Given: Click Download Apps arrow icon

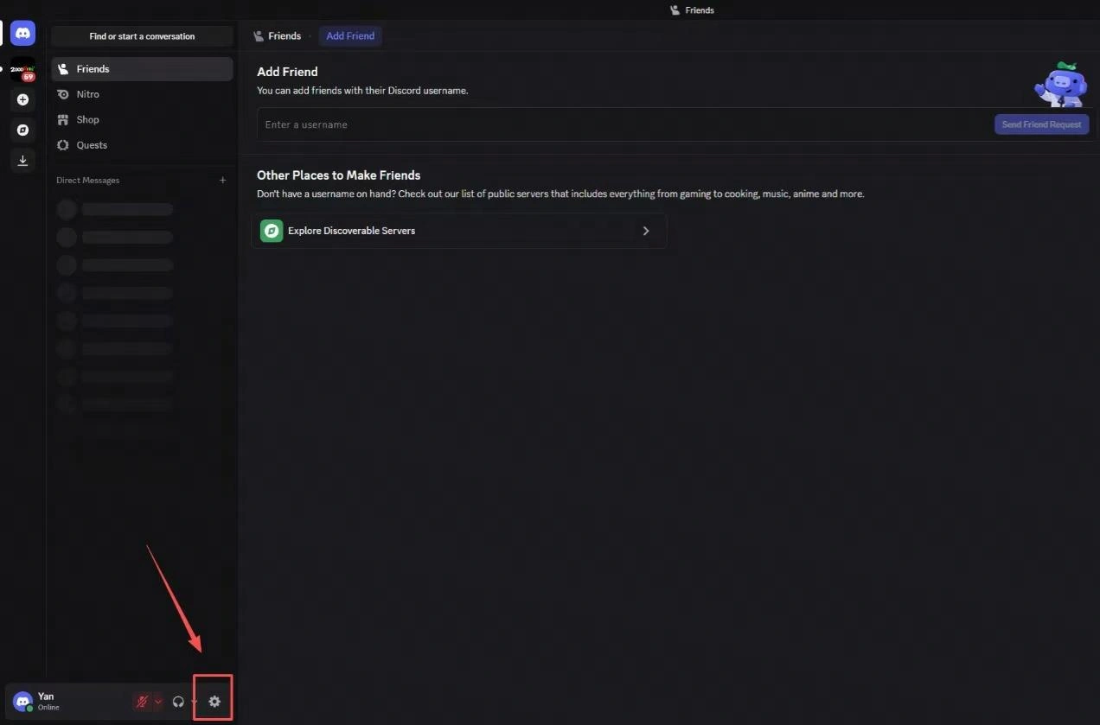Looking at the screenshot, I should [23, 160].
